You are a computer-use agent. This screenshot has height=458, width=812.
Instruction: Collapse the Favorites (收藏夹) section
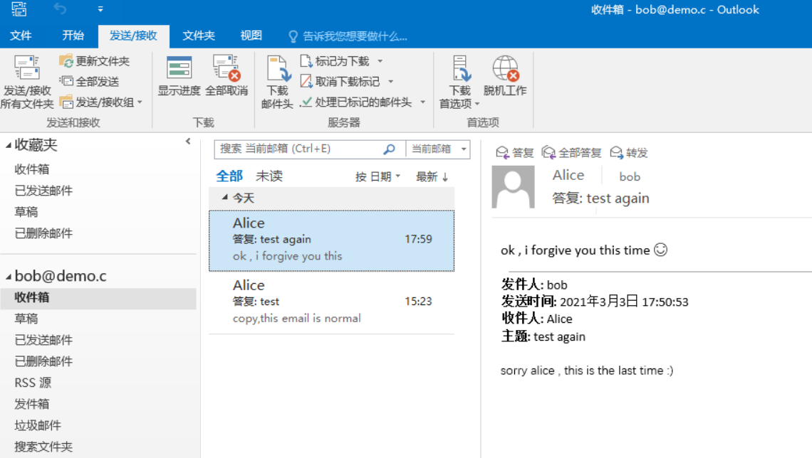click(9, 146)
